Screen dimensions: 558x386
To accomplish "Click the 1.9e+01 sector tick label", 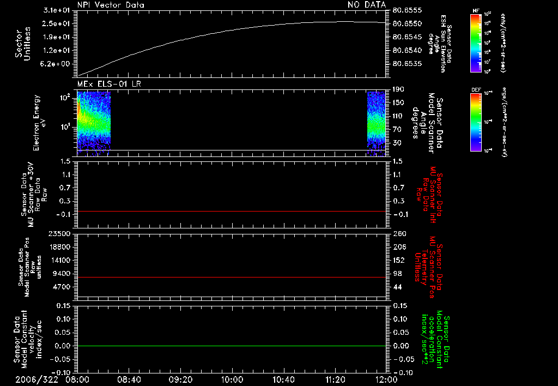I will 57,37.
